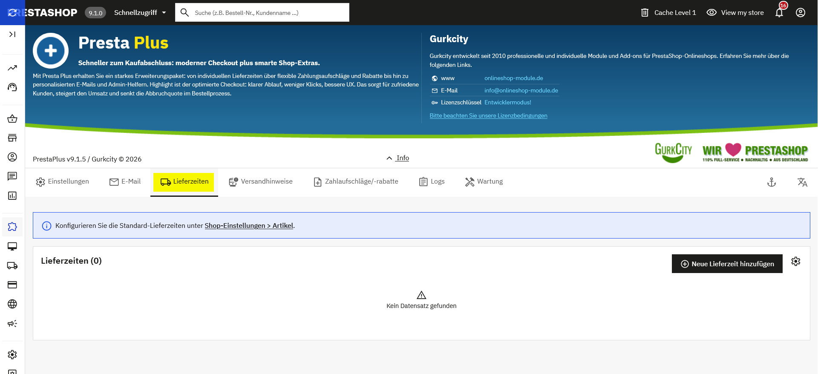The image size is (818, 374).
Task: Open orders basket icon in sidebar
Action: [x=12, y=118]
